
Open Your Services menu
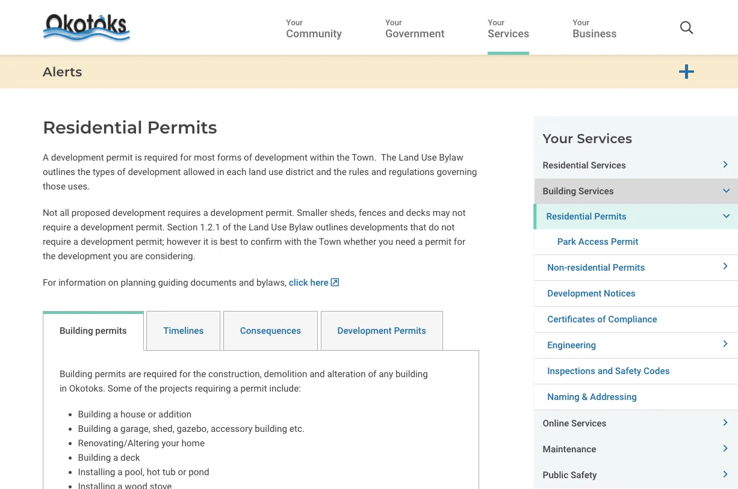(508, 28)
